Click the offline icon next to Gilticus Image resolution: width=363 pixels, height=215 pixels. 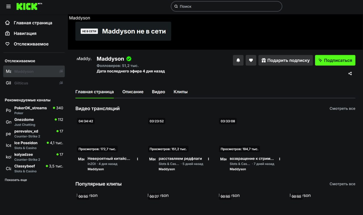coord(61,83)
